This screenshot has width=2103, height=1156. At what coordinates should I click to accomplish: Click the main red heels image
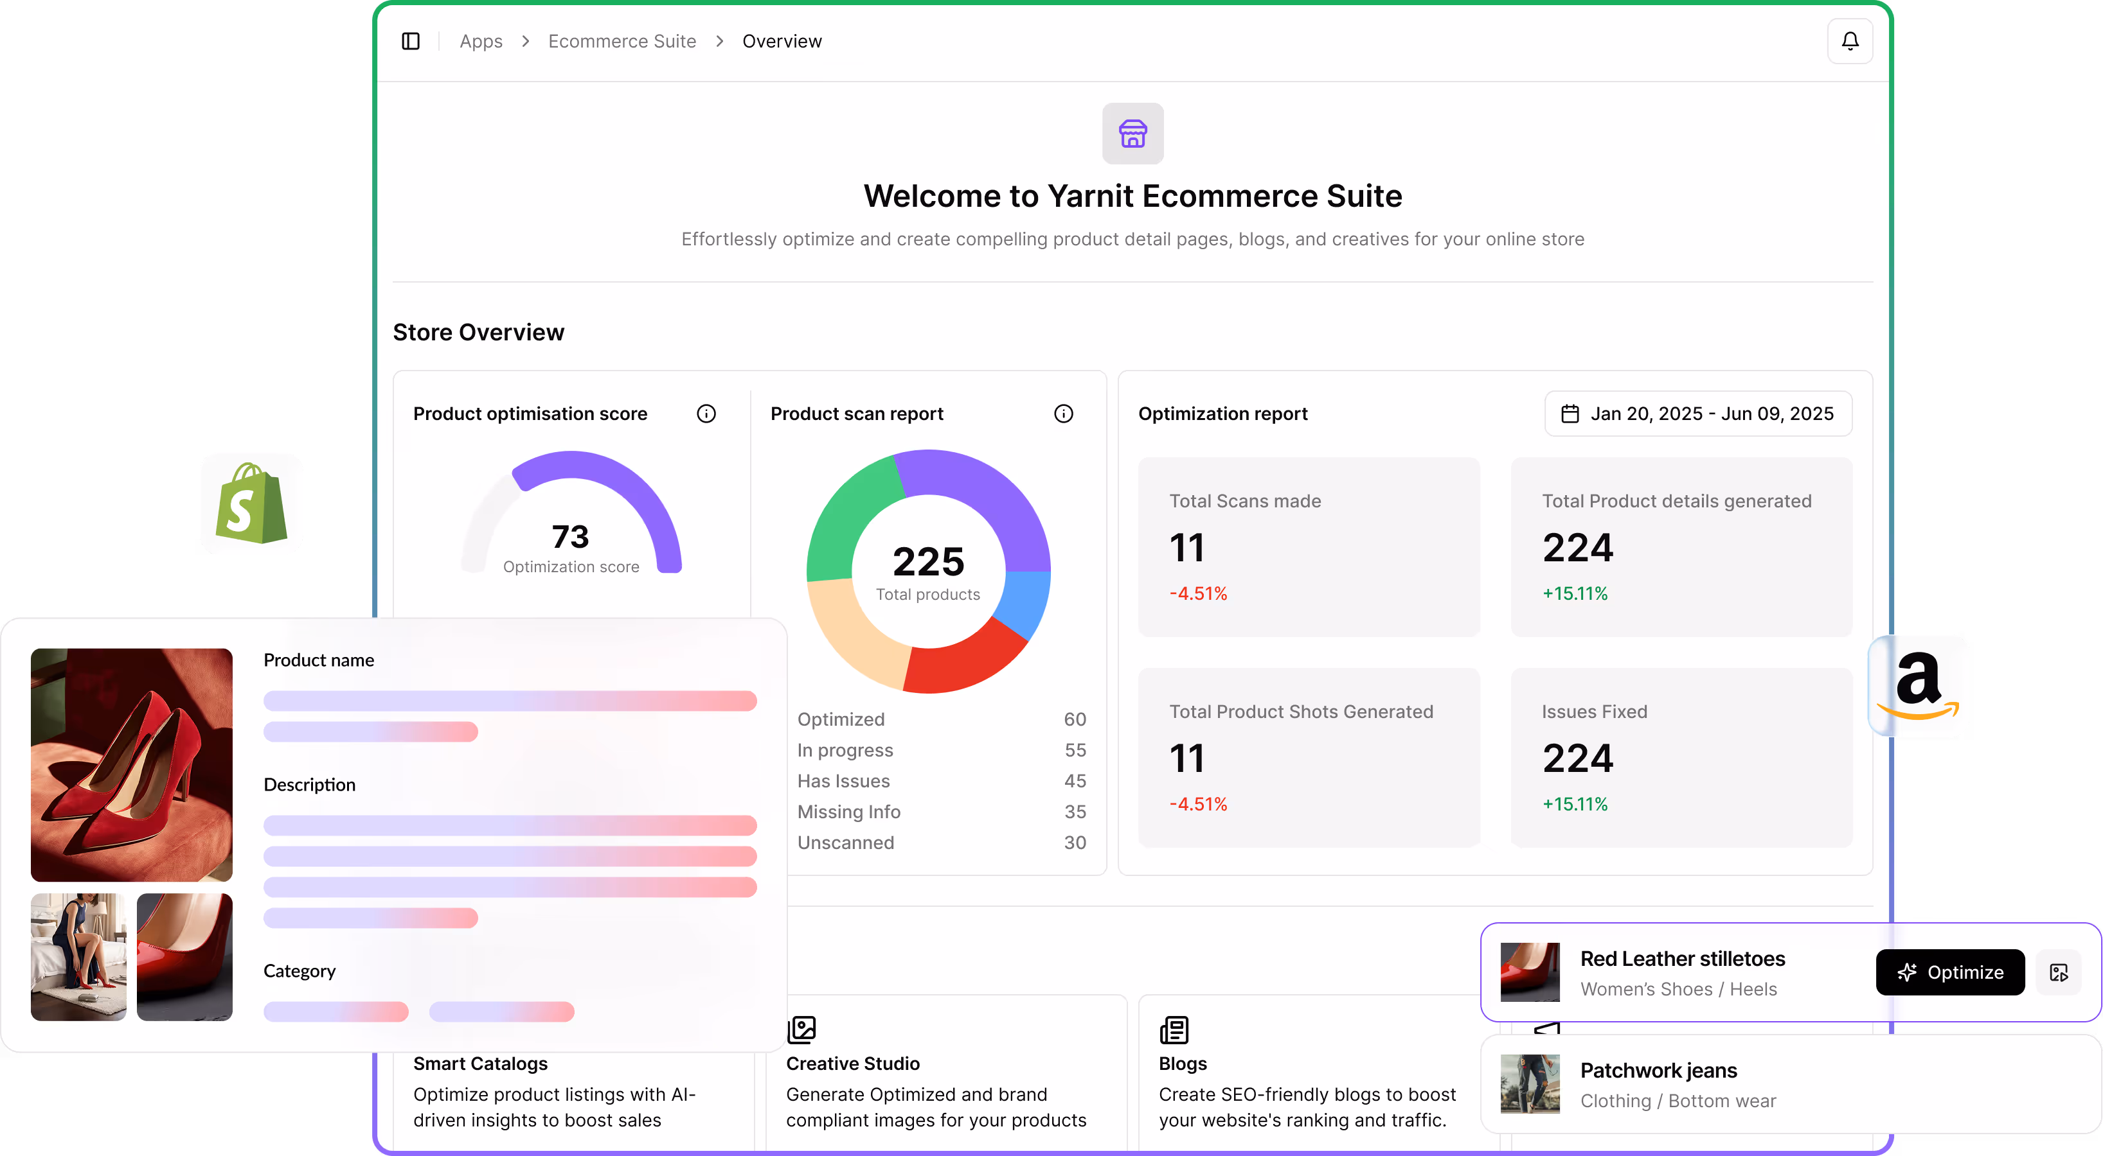click(x=131, y=764)
